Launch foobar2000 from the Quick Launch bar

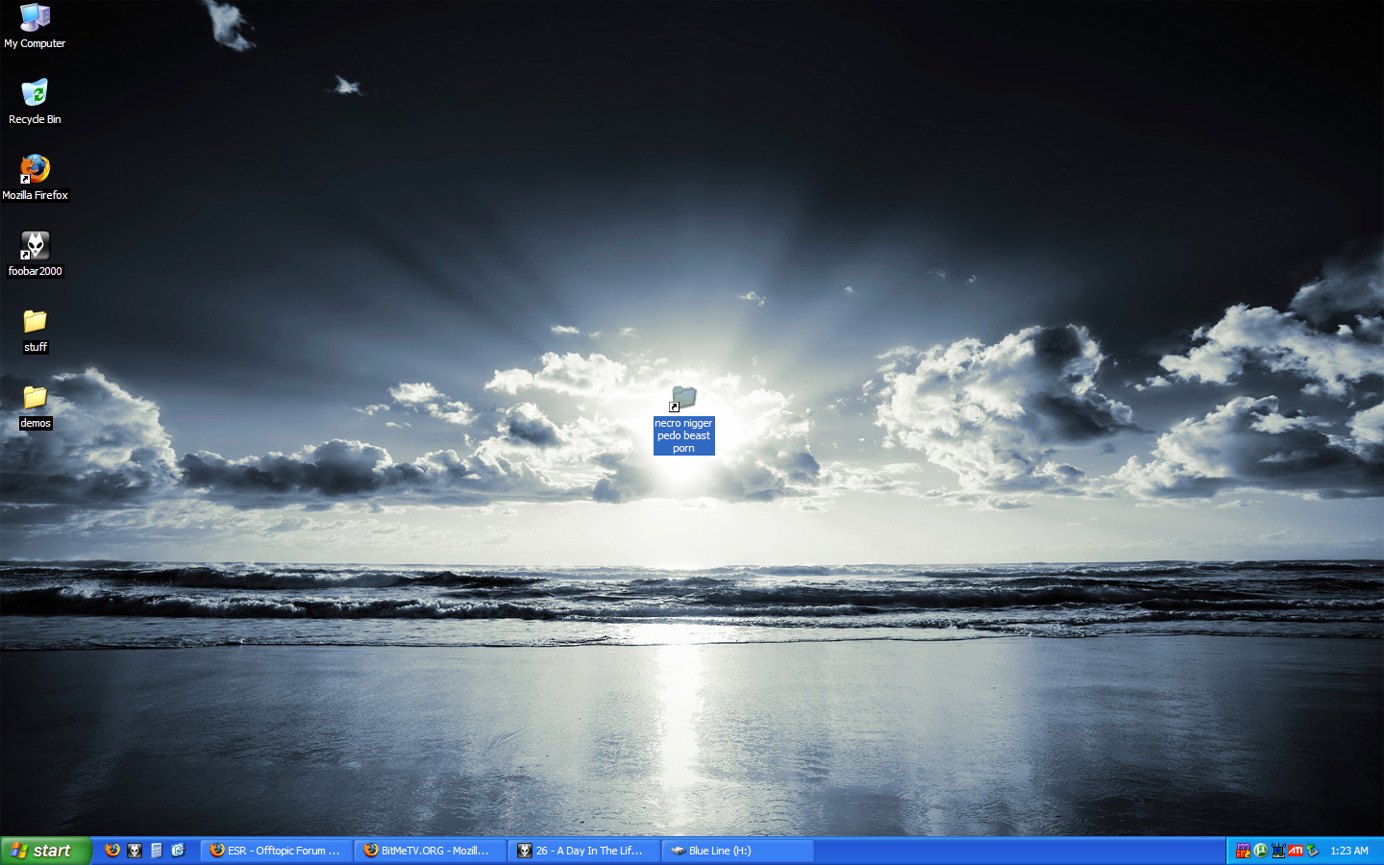[x=135, y=851]
